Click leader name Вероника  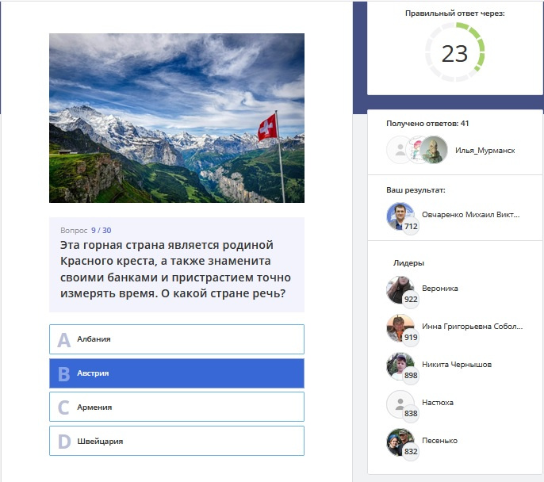coord(439,289)
